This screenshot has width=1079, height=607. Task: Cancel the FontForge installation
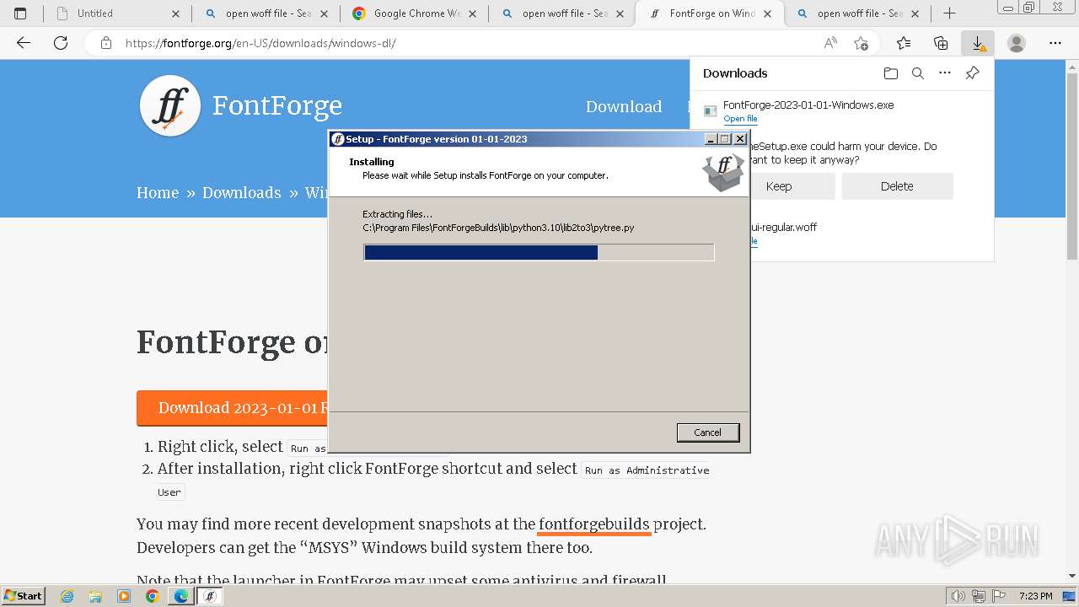[707, 432]
